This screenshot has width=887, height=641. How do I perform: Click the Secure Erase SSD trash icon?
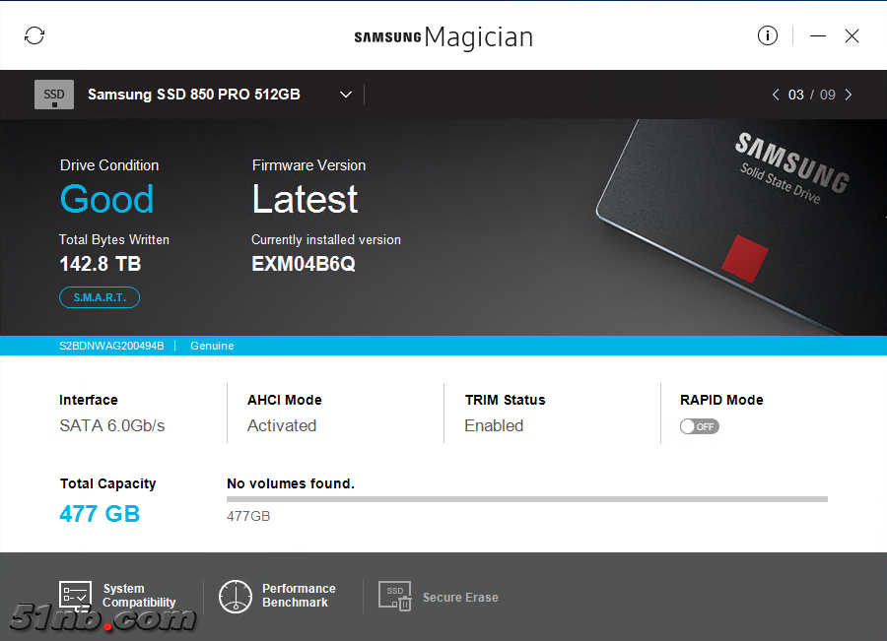[395, 596]
